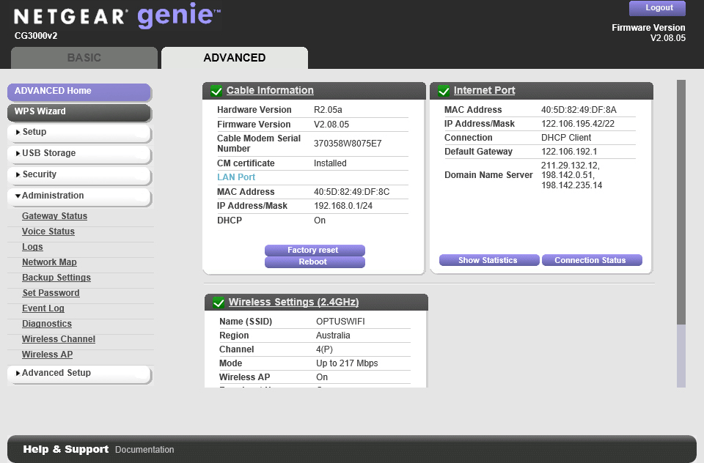704x463 pixels.
Task: Open the Gateway Status link
Action: coord(54,216)
